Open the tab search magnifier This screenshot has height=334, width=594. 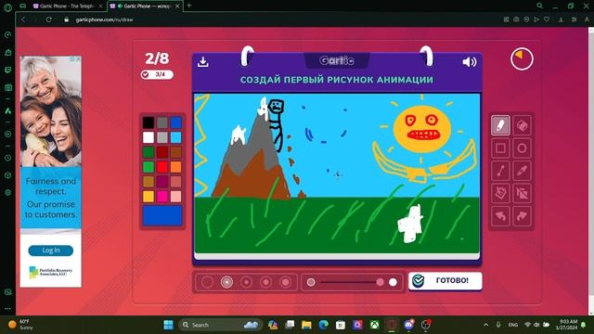(540, 6)
